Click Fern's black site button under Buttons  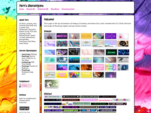click(x=24, y=108)
